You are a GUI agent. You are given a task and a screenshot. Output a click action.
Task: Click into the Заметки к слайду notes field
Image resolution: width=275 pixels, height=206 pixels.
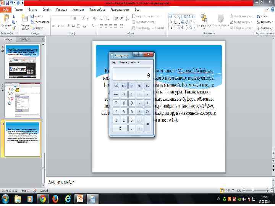[x=159, y=182]
